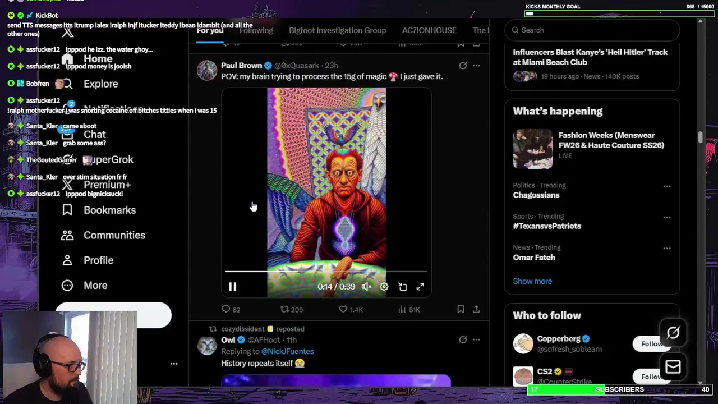Open the floating Messages envelope button
Screen dimensions: 718x404
(673, 367)
